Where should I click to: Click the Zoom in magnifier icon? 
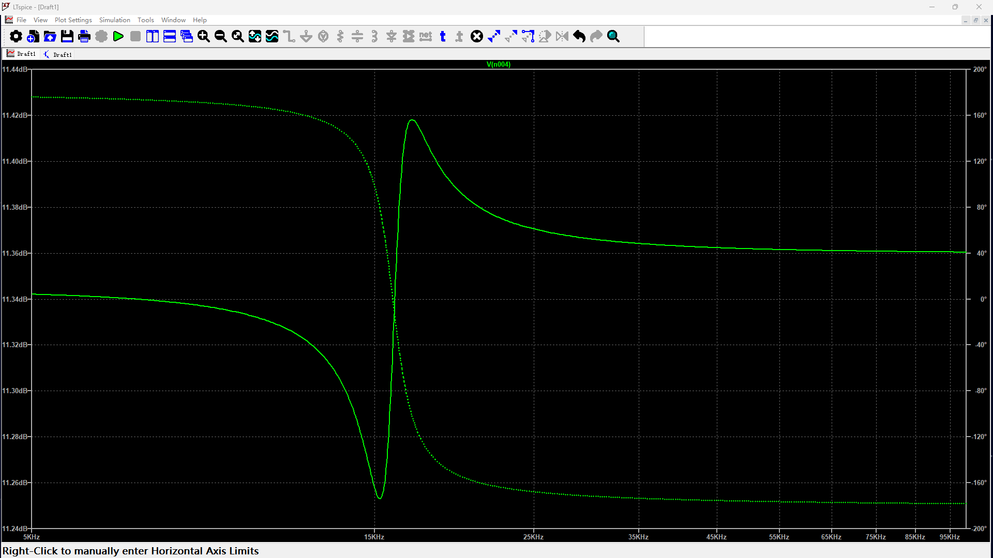[x=204, y=36]
